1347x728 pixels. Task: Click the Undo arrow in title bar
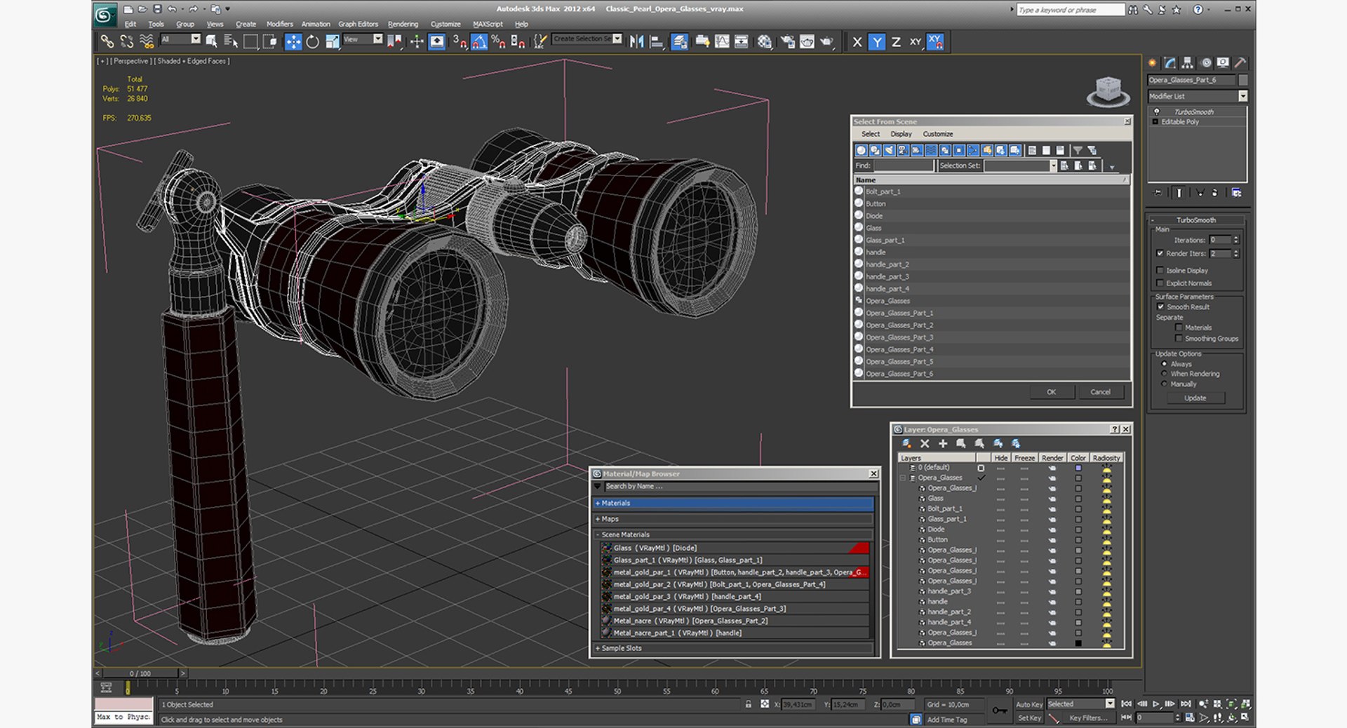172,9
